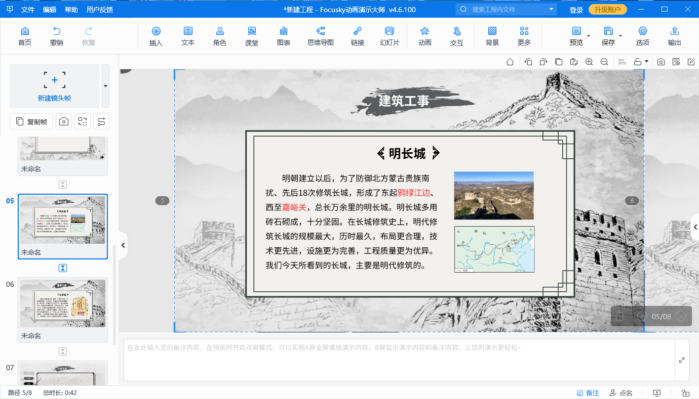Click the 复制帧 button
This screenshot has height=399, width=699.
(x=31, y=121)
